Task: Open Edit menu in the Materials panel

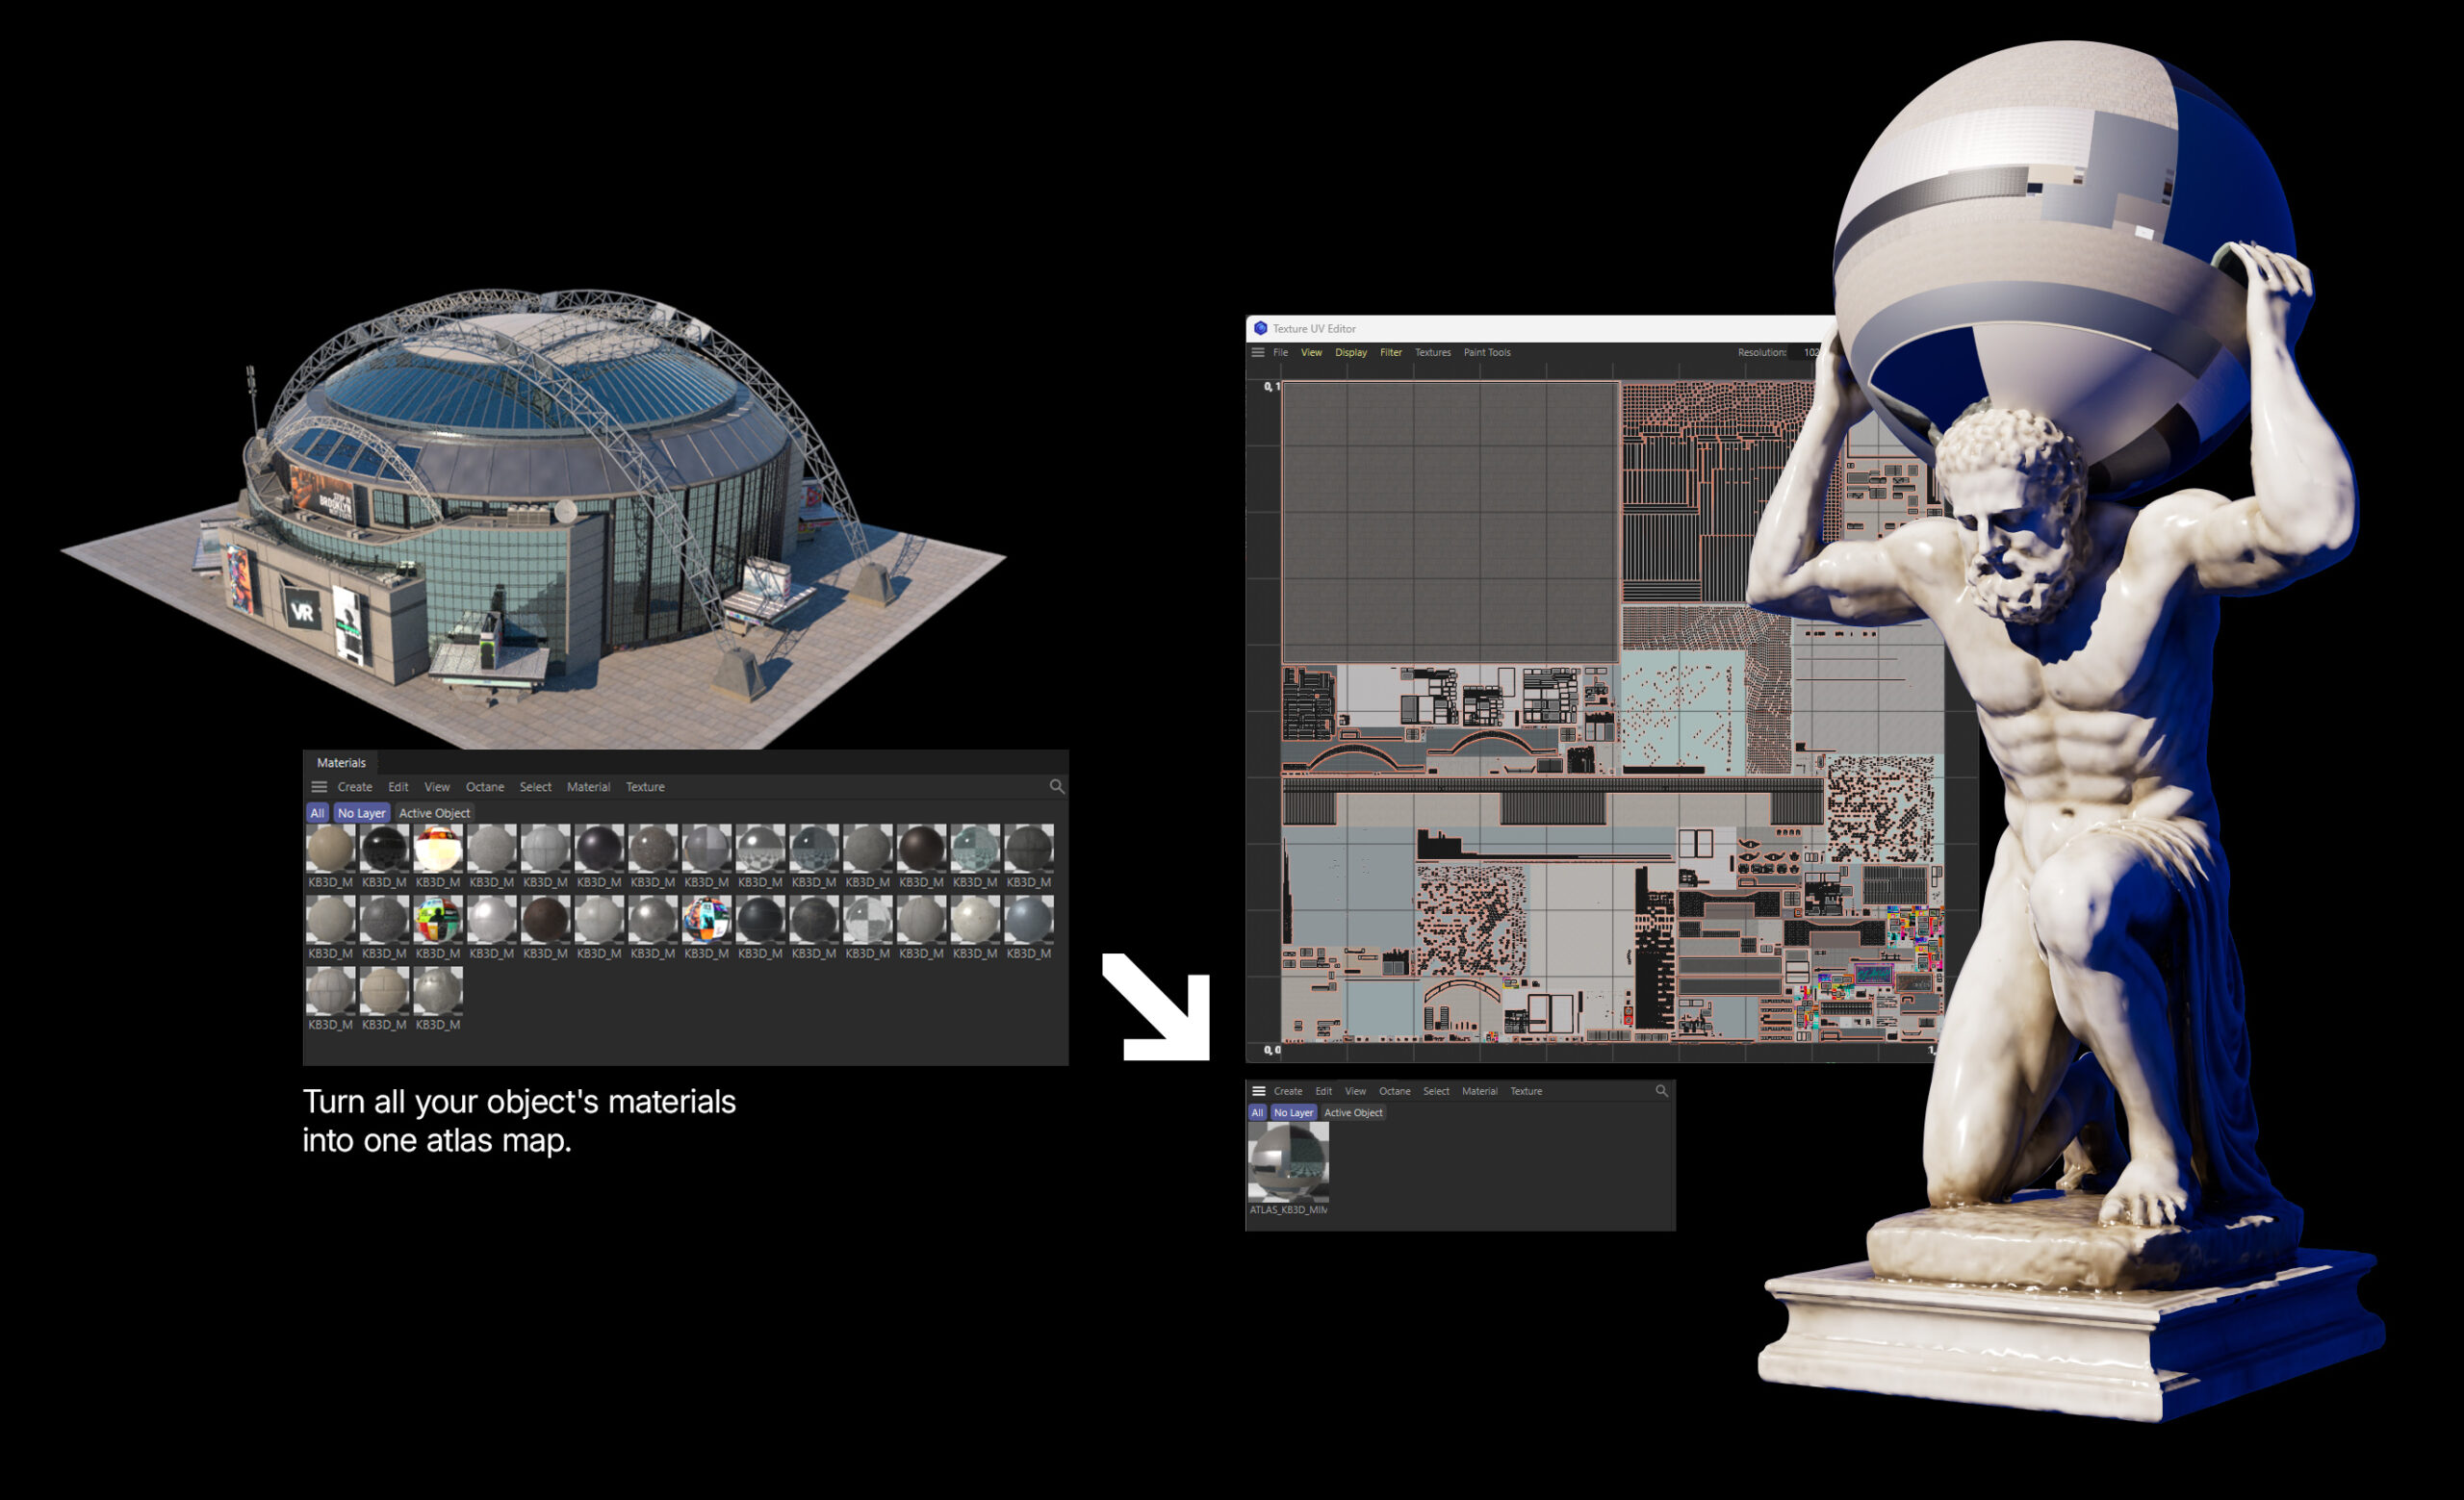Action: pos(398,786)
